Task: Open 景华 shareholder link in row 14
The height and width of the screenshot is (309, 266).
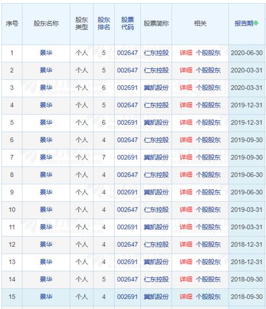Action: pyautogui.click(x=46, y=279)
